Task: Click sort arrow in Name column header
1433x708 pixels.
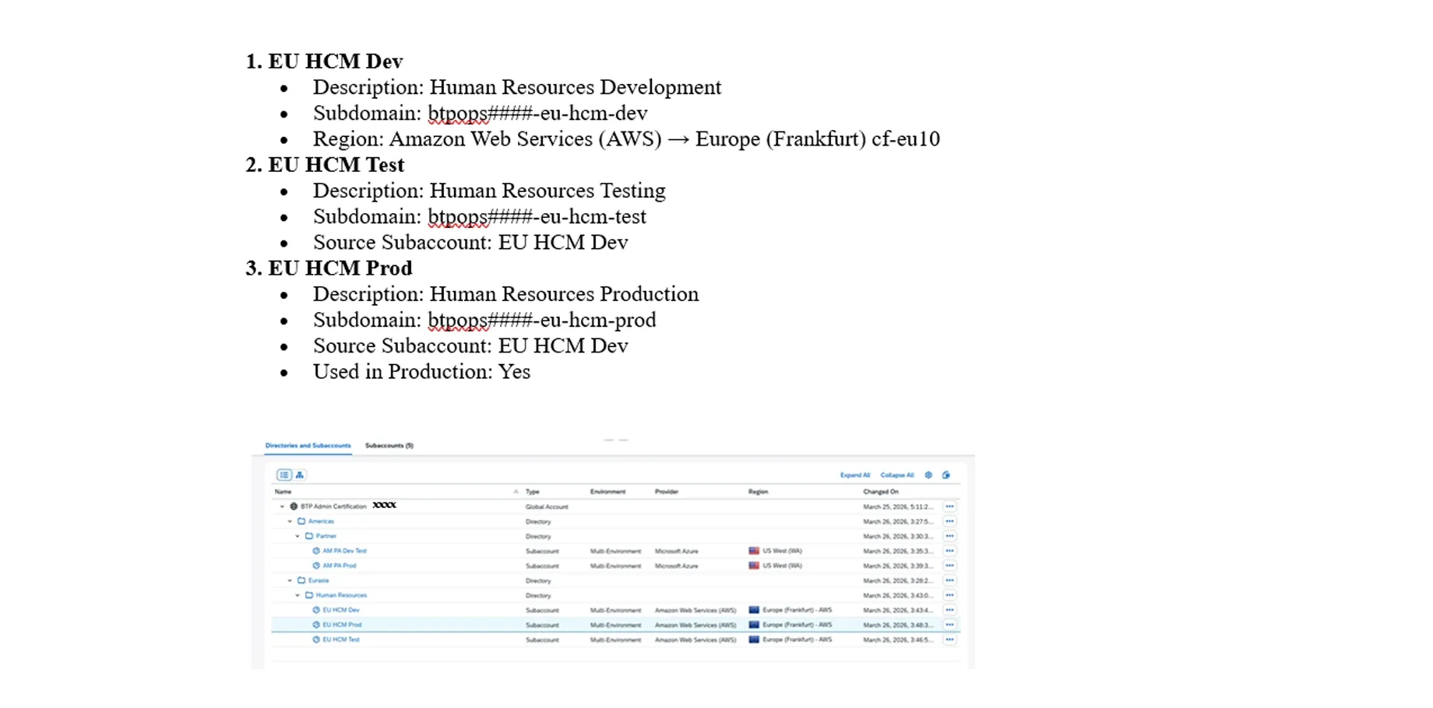Action: click(x=516, y=492)
